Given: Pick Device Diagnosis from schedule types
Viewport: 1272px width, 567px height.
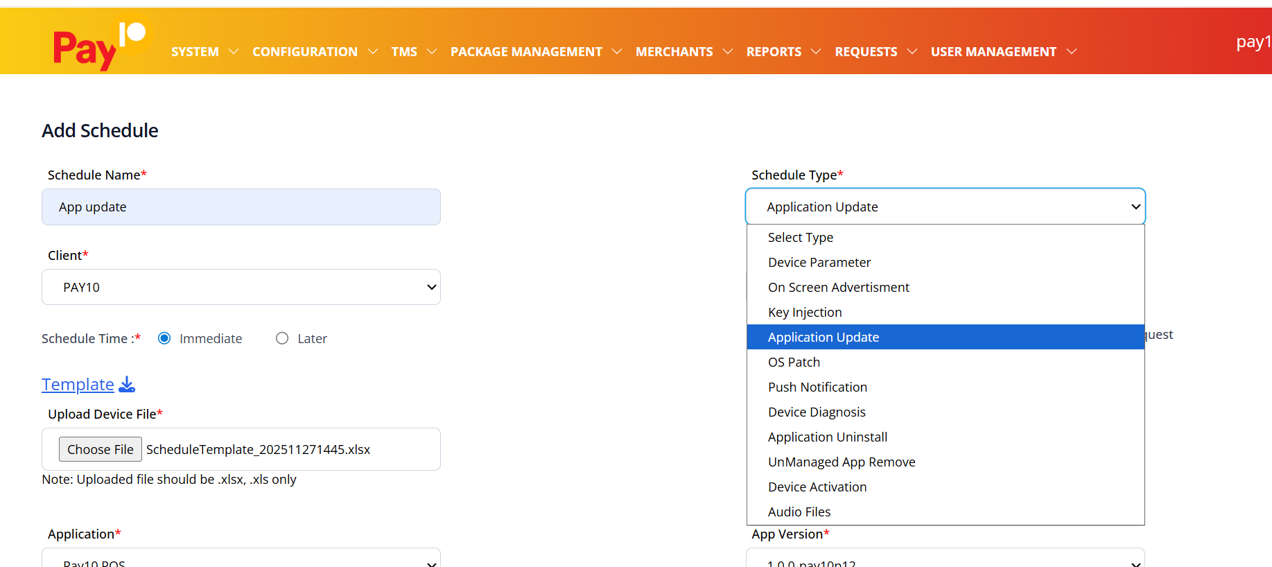Looking at the screenshot, I should (817, 412).
